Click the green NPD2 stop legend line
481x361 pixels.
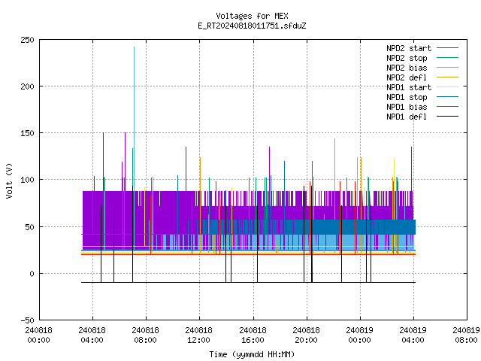tap(447, 57)
